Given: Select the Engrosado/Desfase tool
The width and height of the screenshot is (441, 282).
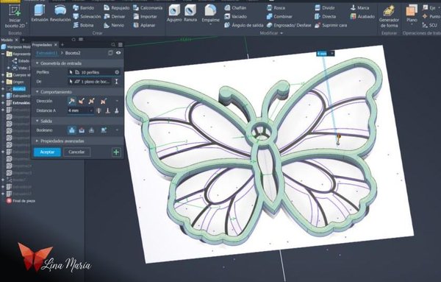Looking at the screenshot, I should [289, 25].
